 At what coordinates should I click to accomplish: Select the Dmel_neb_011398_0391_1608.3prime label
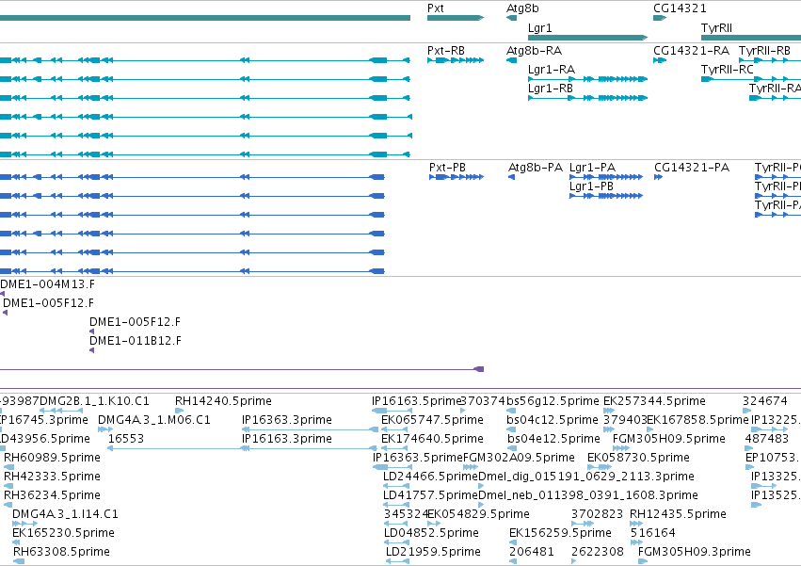[588, 495]
